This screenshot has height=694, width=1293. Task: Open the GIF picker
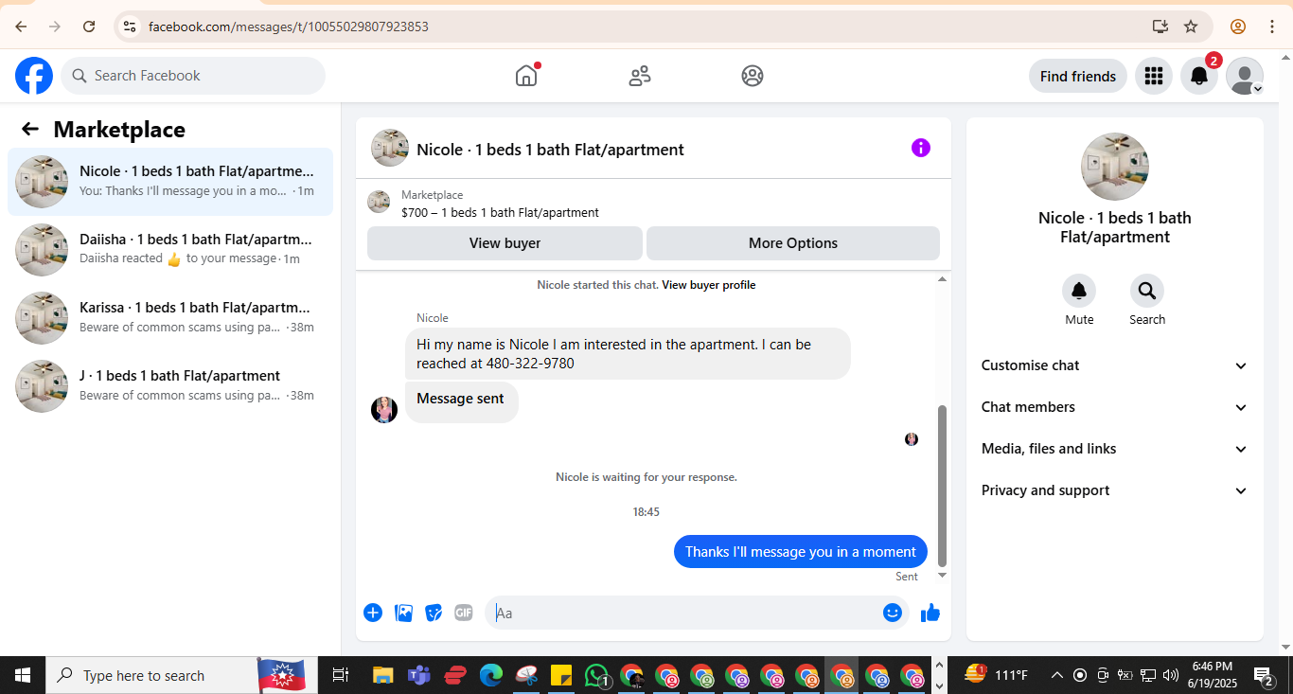463,613
